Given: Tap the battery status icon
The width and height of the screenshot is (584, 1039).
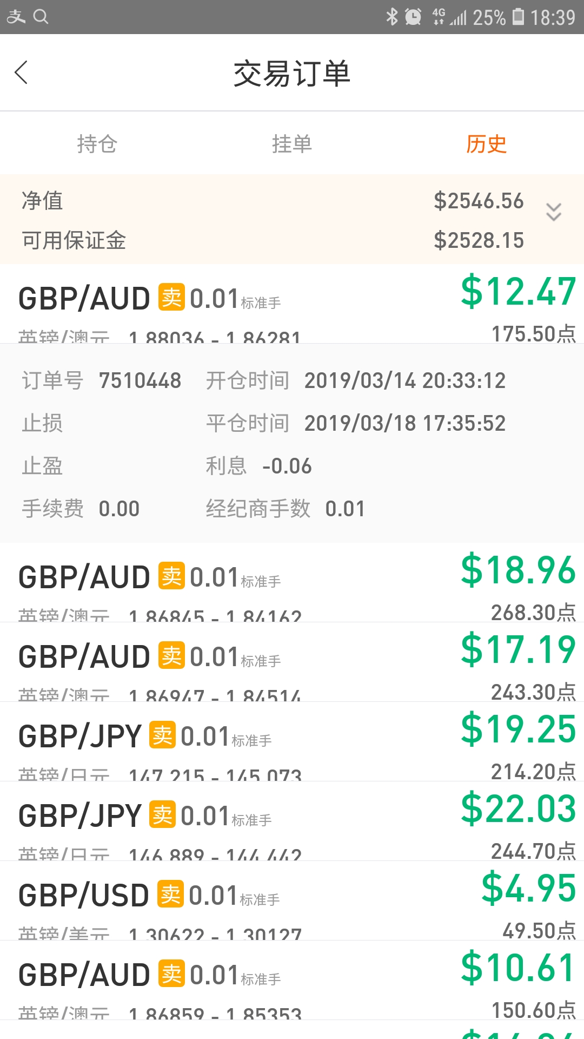Looking at the screenshot, I should (518, 17).
